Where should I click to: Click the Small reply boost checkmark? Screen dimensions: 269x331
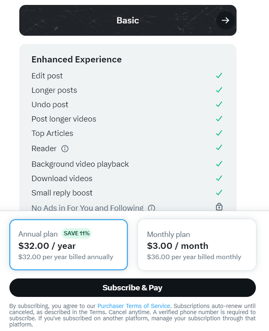[x=219, y=193]
